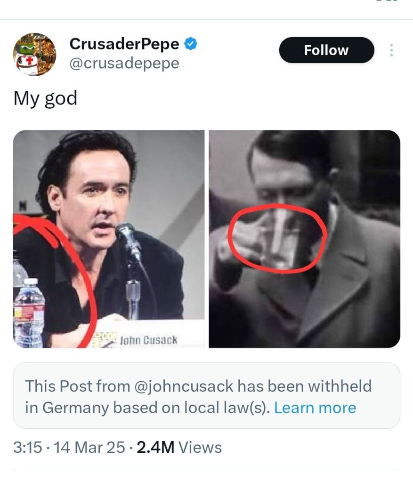Click the 2.4M view count number
Screen dimensions: 413x482
pos(155,447)
